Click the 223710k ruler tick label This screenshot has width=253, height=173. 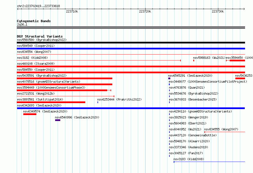[72, 11]
